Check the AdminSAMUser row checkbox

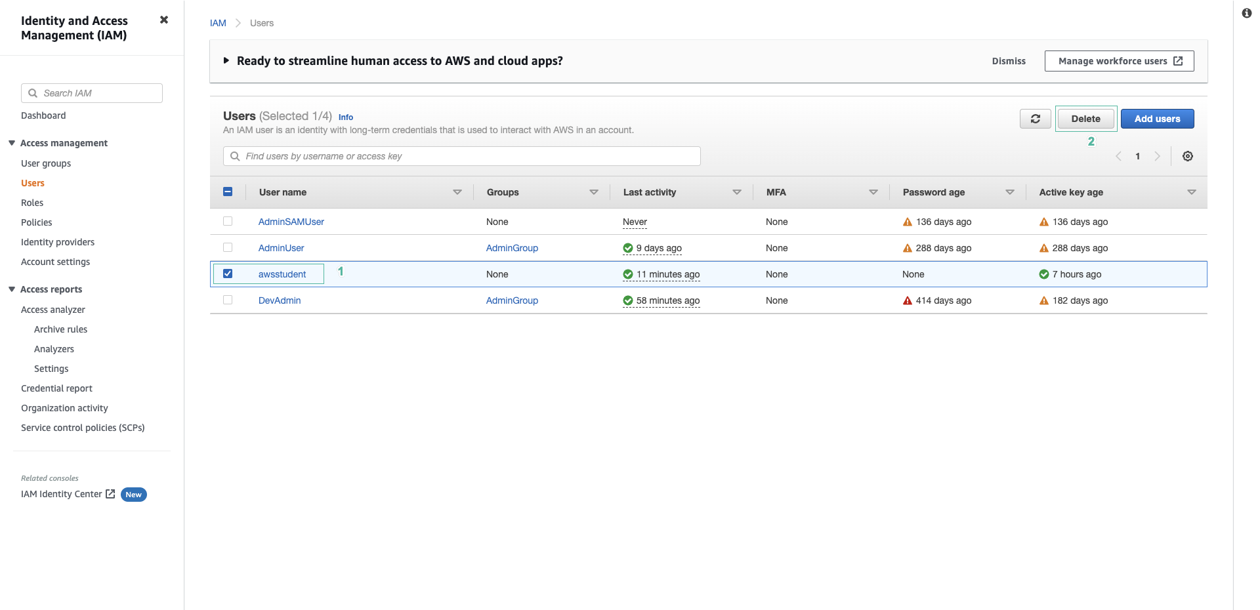point(228,221)
